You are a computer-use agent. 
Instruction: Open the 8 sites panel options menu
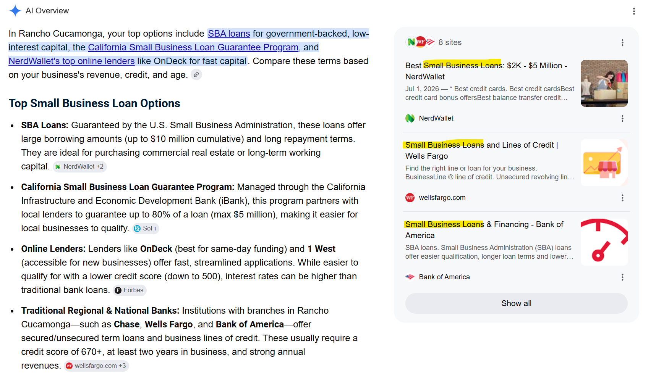click(622, 43)
